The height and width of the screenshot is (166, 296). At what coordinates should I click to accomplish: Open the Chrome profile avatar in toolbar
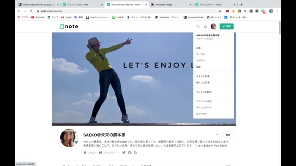pyautogui.click(x=271, y=11)
